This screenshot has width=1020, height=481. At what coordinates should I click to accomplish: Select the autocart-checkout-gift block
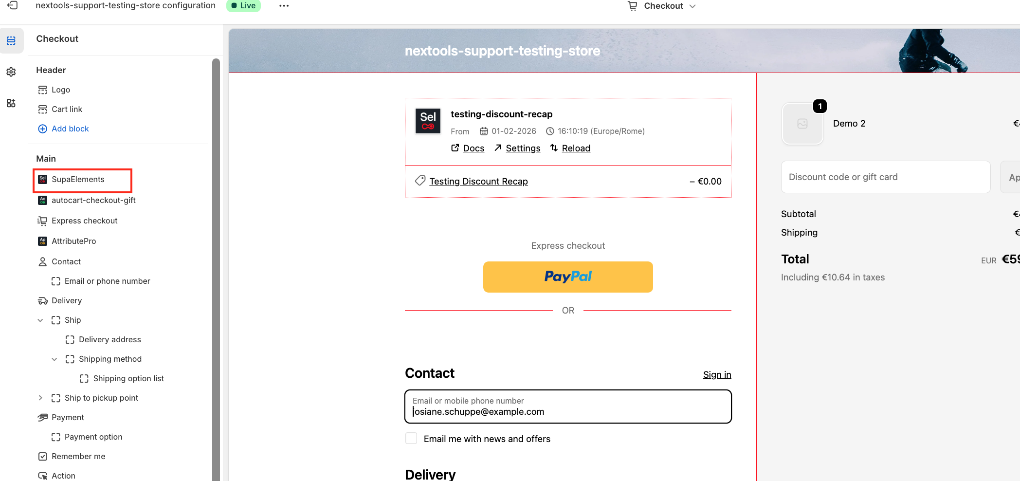click(93, 200)
